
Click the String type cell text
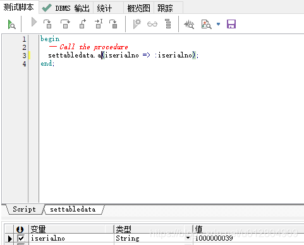point(128,238)
